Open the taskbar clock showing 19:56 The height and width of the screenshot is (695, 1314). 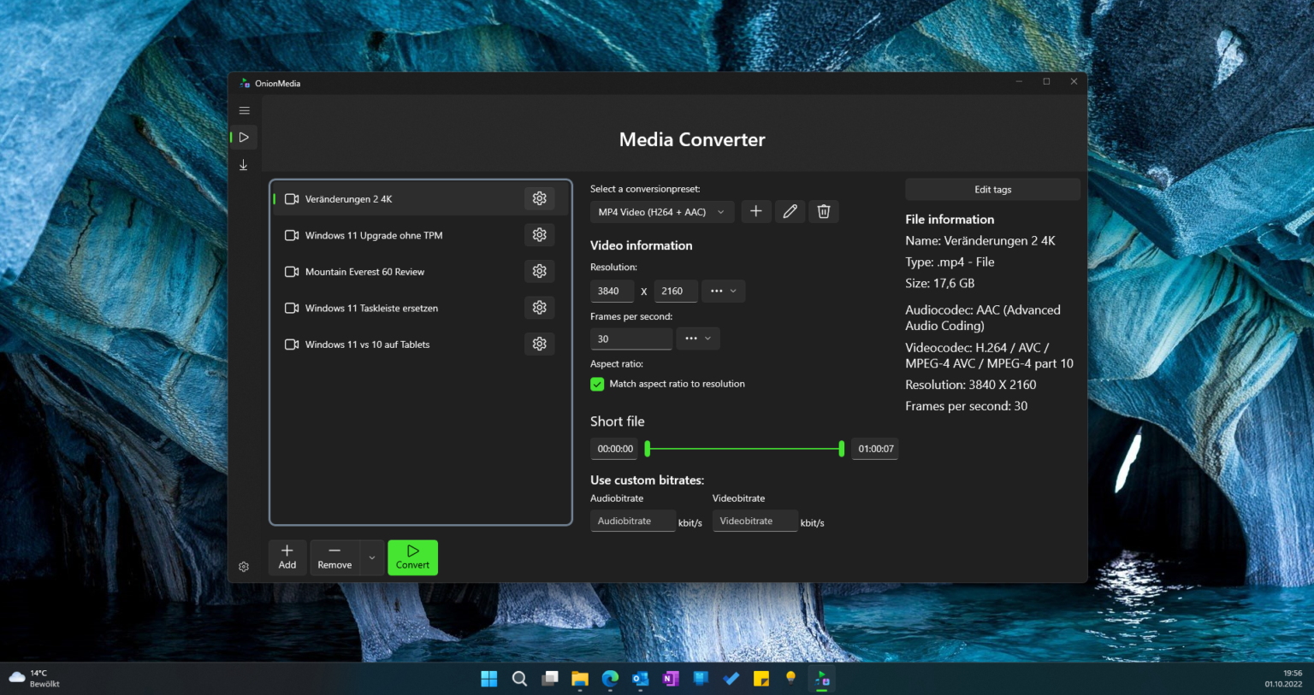pyautogui.click(x=1283, y=679)
